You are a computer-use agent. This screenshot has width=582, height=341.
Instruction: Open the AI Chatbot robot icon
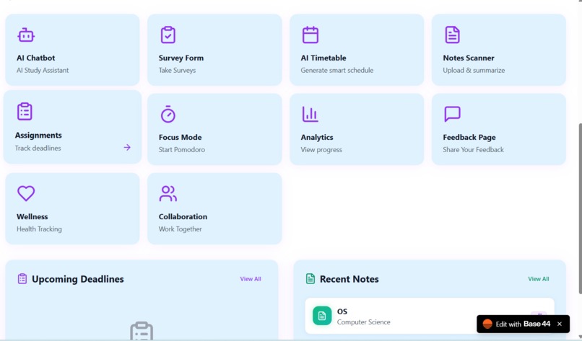tap(26, 35)
